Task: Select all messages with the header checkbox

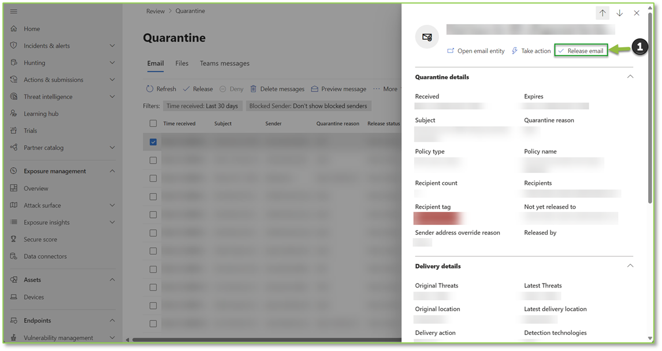Action: [153, 123]
